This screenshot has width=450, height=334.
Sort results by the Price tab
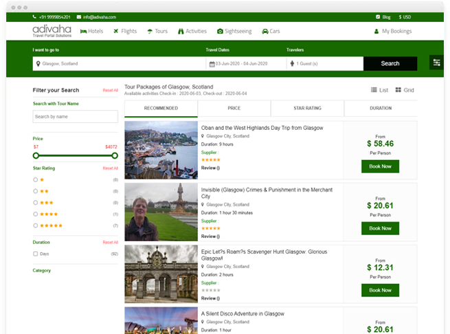coord(234,109)
